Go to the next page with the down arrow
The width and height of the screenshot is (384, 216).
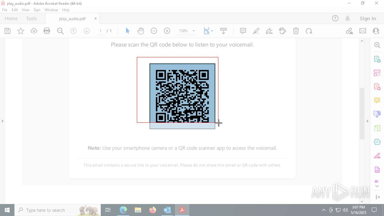(87, 31)
